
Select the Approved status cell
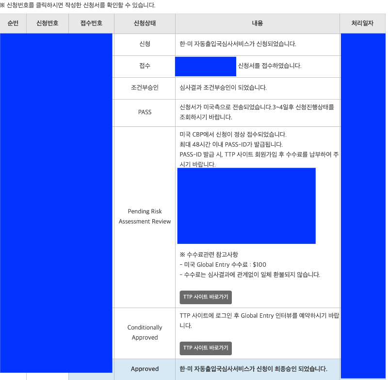pyautogui.click(x=144, y=369)
